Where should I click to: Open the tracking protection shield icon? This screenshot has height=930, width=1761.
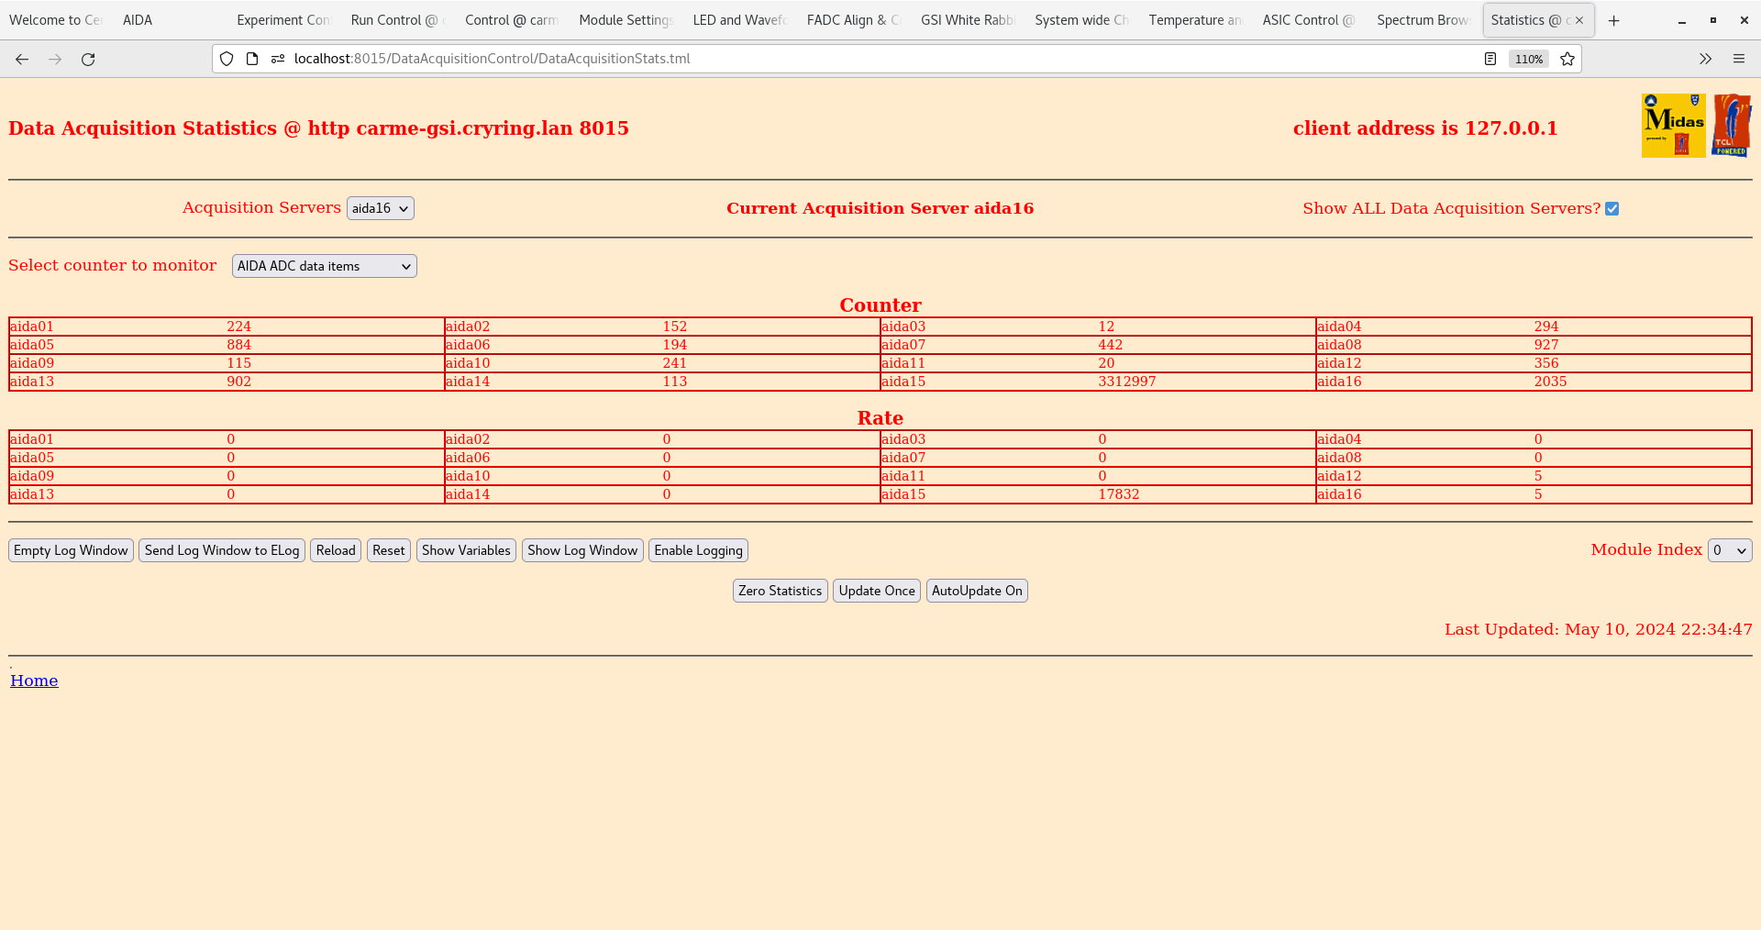pos(226,59)
